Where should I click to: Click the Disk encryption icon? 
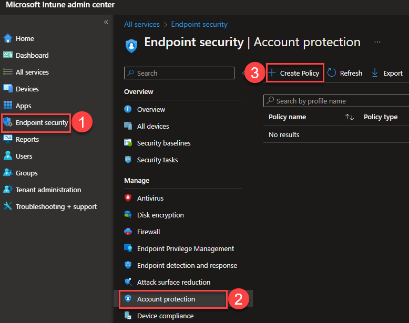click(128, 215)
